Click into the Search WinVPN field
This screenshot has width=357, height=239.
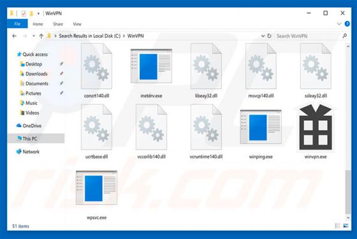(x=308, y=36)
